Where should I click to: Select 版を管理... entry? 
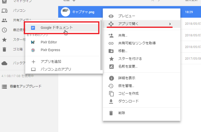click(126, 86)
